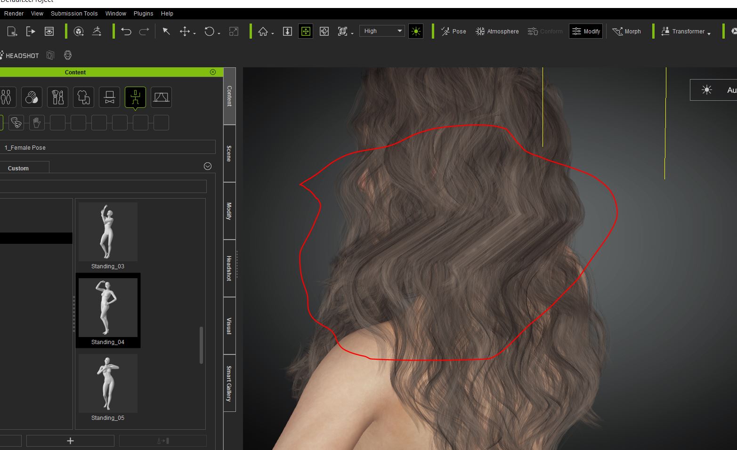The width and height of the screenshot is (737, 450).
Task: Open the View menu
Action: coord(37,14)
